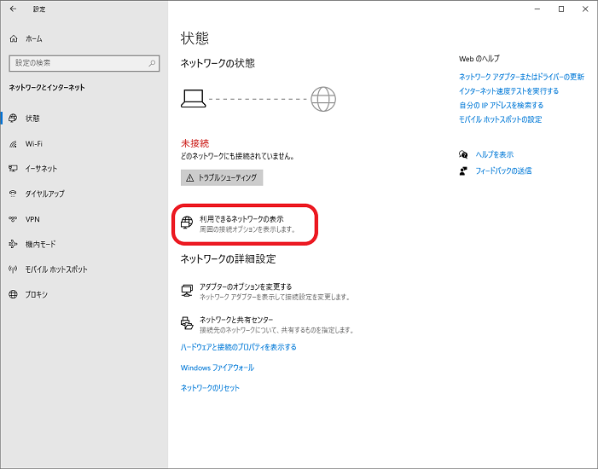Click the search magnifier icon in 設定の検索

click(x=153, y=63)
